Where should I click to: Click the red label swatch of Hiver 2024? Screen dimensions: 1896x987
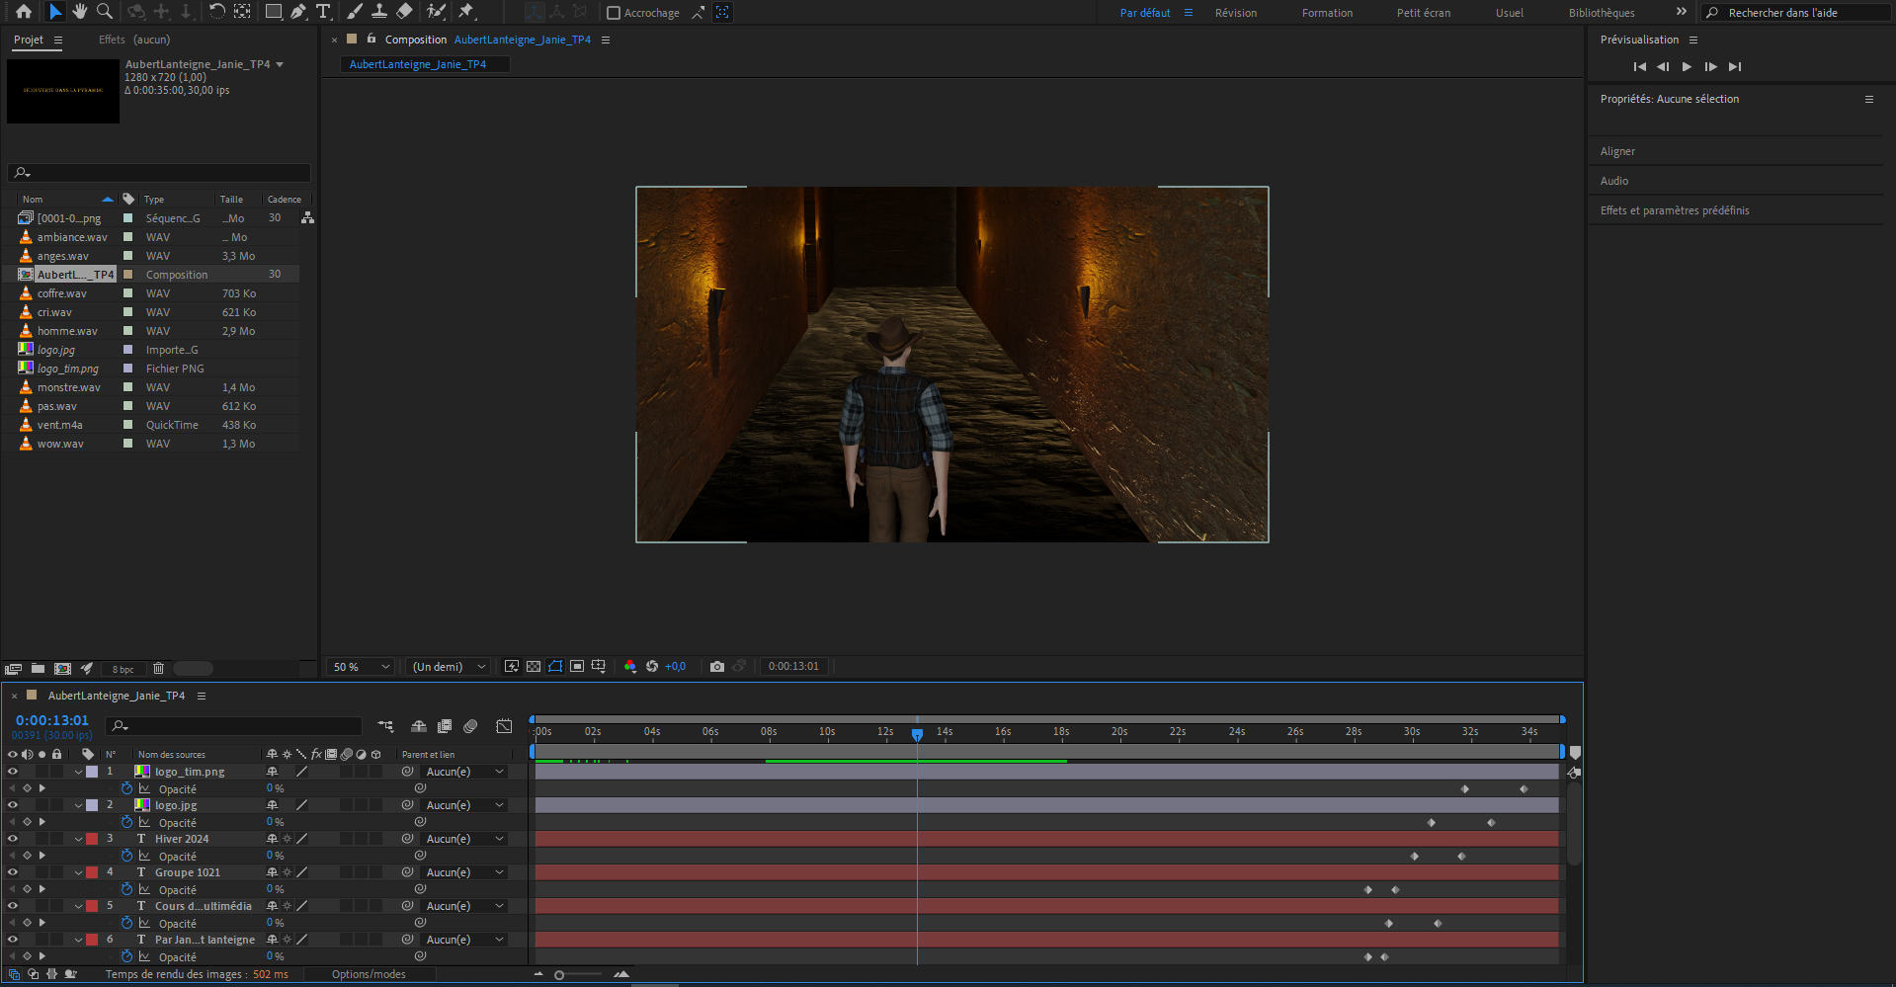[92, 839]
